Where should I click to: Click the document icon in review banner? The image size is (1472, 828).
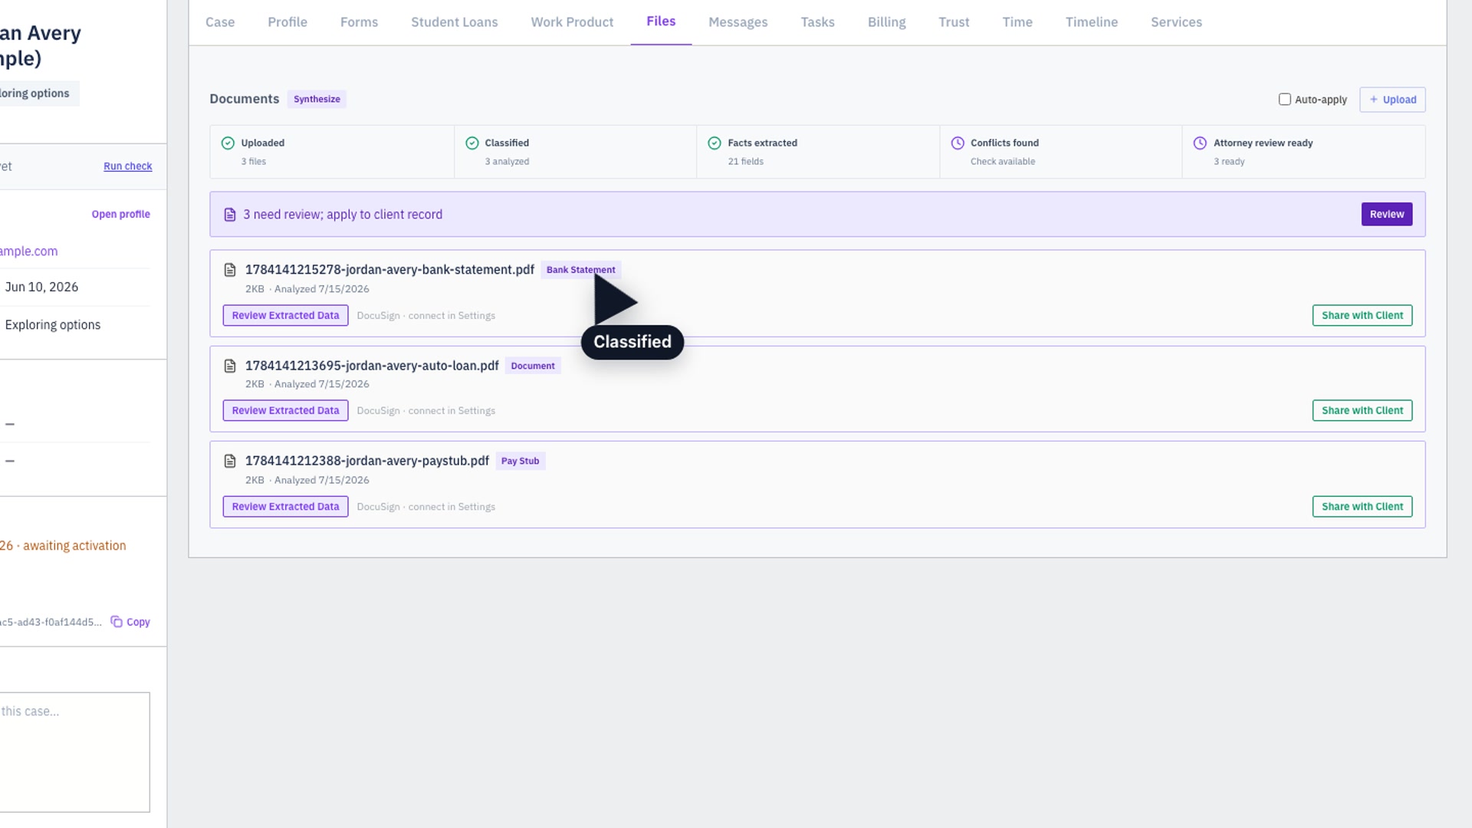230,215
